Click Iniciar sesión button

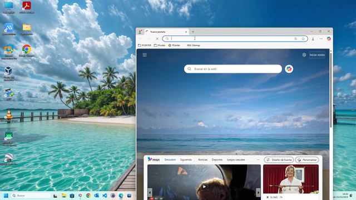317,55
